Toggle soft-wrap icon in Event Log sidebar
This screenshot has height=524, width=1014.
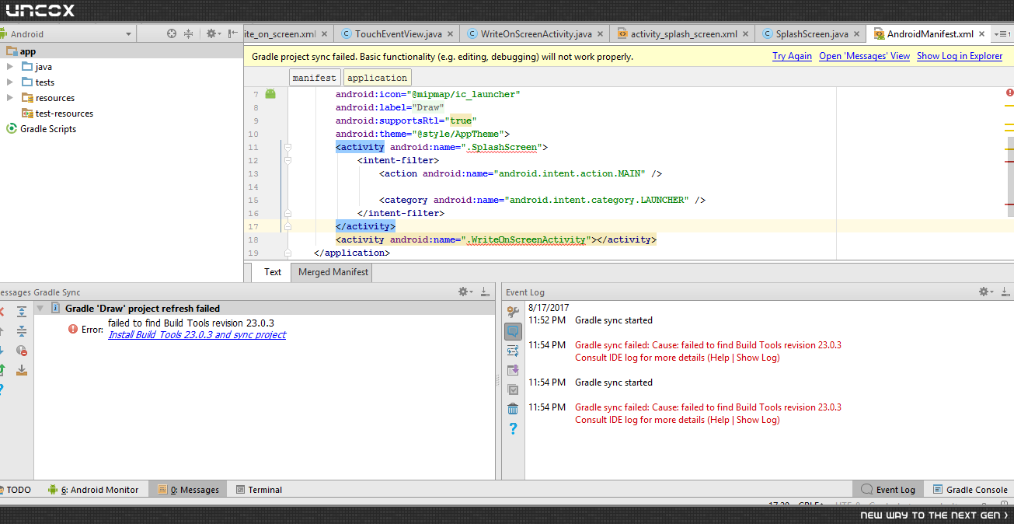pos(513,351)
